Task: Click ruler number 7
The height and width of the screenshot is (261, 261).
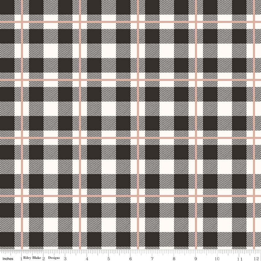Action: pyautogui.click(x=152, y=259)
